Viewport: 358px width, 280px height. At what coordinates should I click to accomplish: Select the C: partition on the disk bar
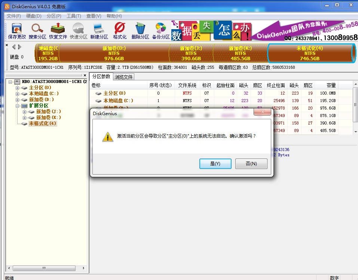(48, 53)
